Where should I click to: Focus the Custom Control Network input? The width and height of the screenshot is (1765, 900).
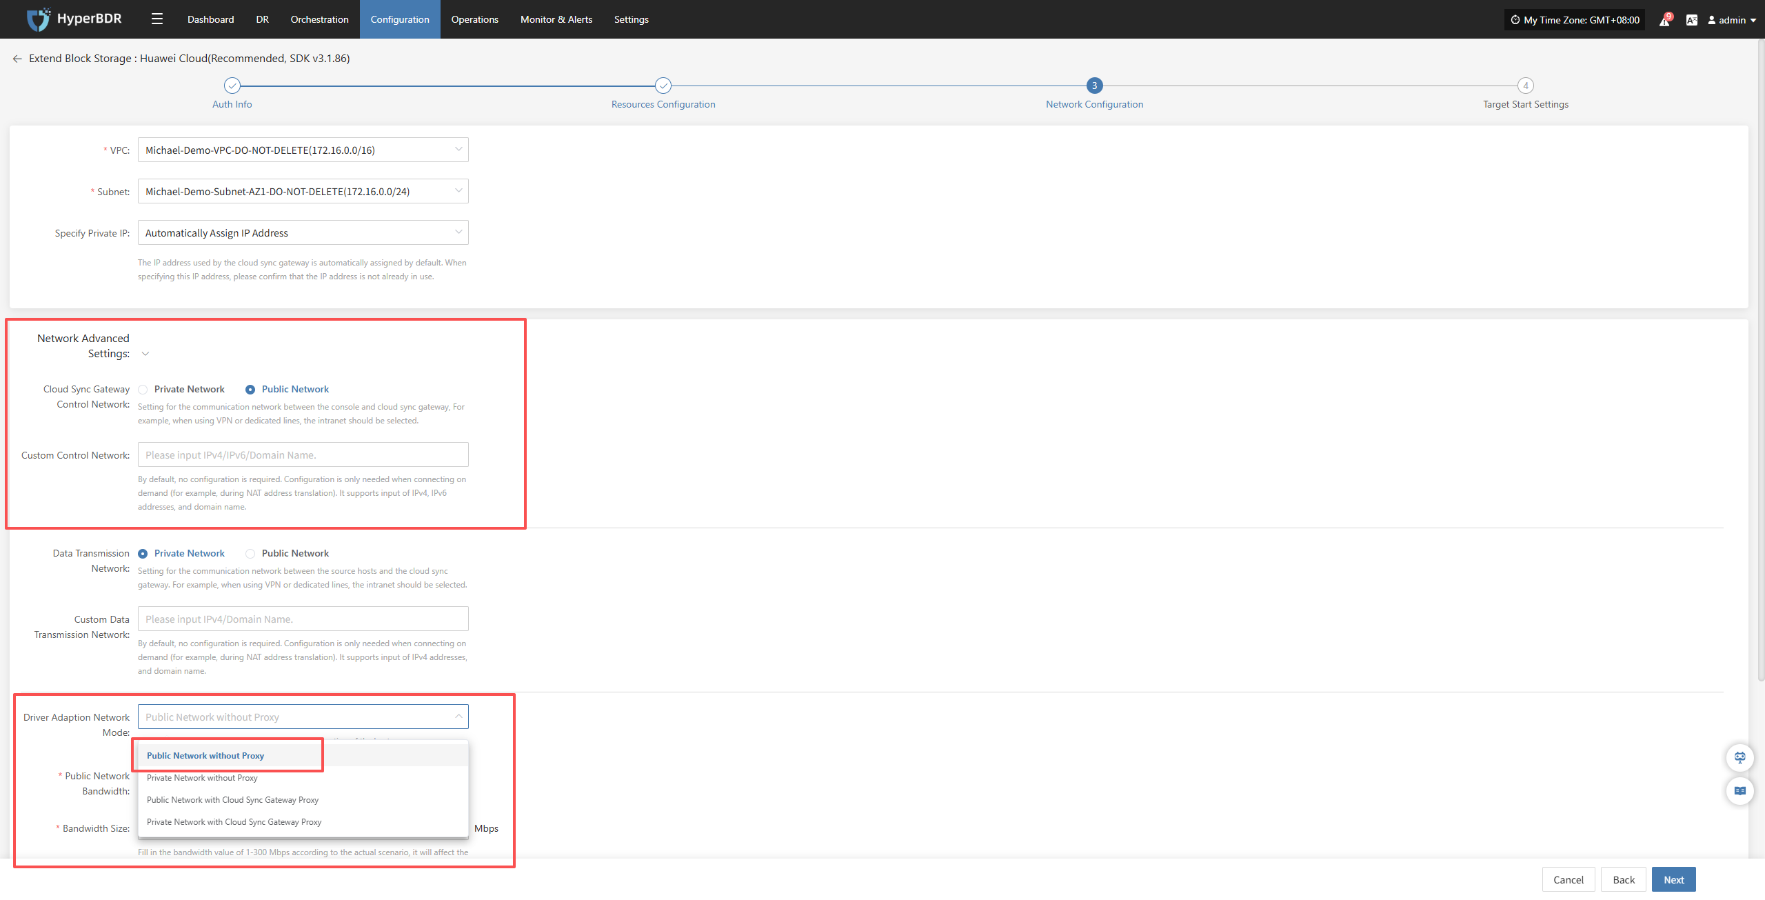(x=303, y=455)
